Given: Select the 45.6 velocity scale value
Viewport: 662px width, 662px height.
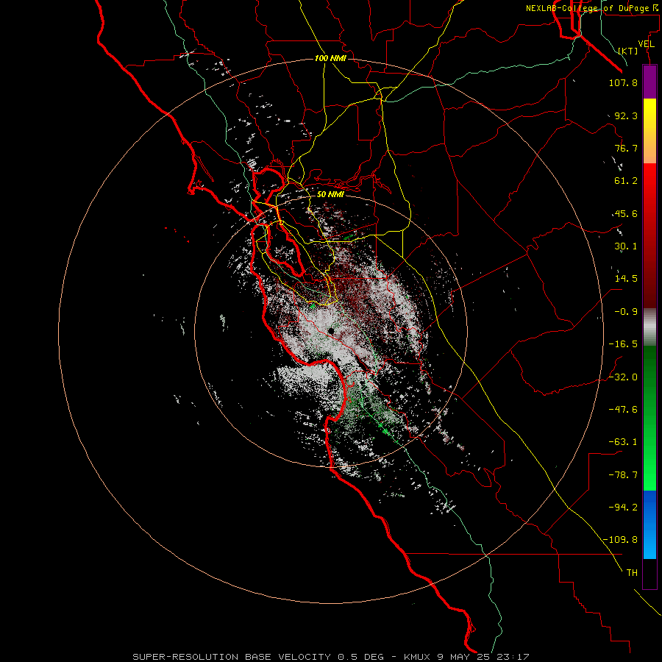Looking at the screenshot, I should 626,213.
